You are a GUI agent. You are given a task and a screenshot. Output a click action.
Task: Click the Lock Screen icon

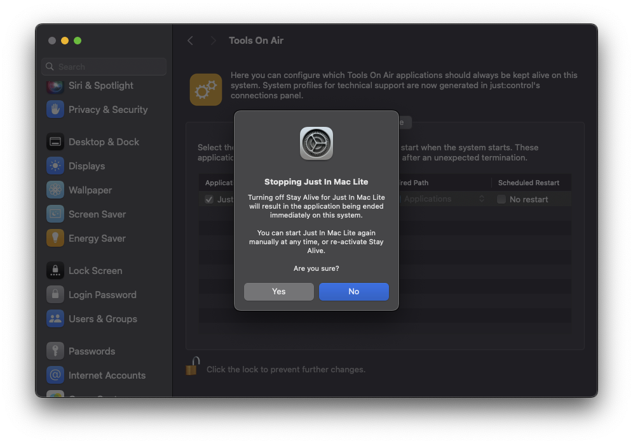55,271
